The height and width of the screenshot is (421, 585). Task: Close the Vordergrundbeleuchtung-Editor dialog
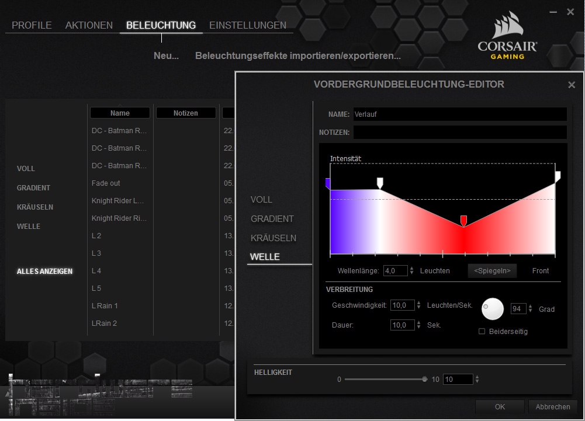click(572, 85)
